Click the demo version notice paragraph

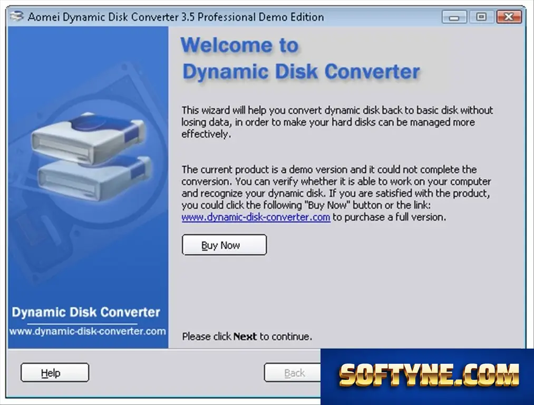click(x=336, y=193)
